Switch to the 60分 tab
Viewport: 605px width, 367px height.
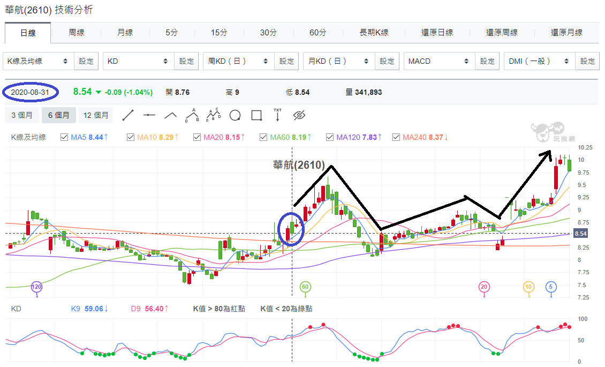317,33
